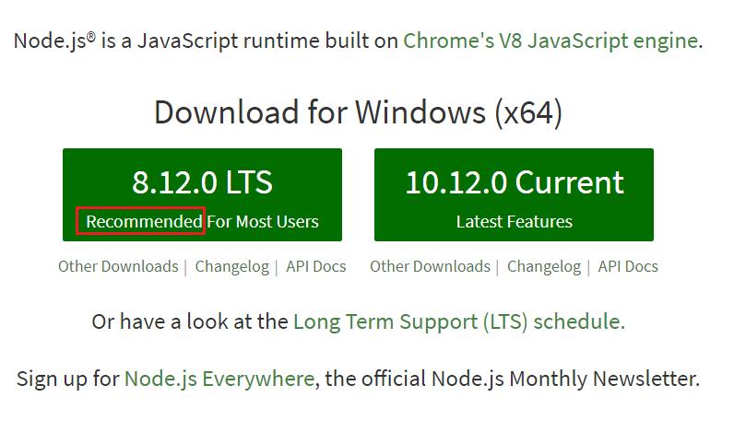
Task: Click the 'For Most Users' text on the LTS button
Action: [x=263, y=222]
